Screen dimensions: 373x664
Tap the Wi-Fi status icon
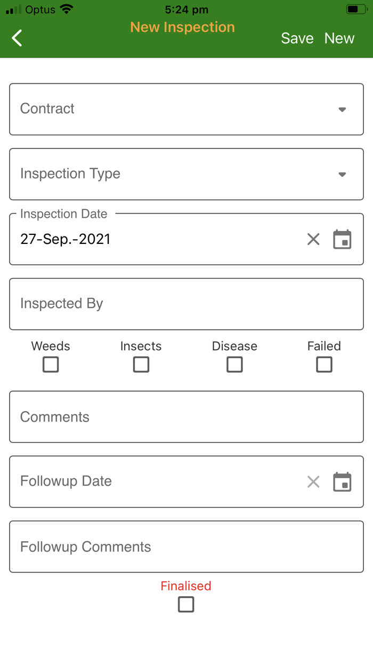66,10
